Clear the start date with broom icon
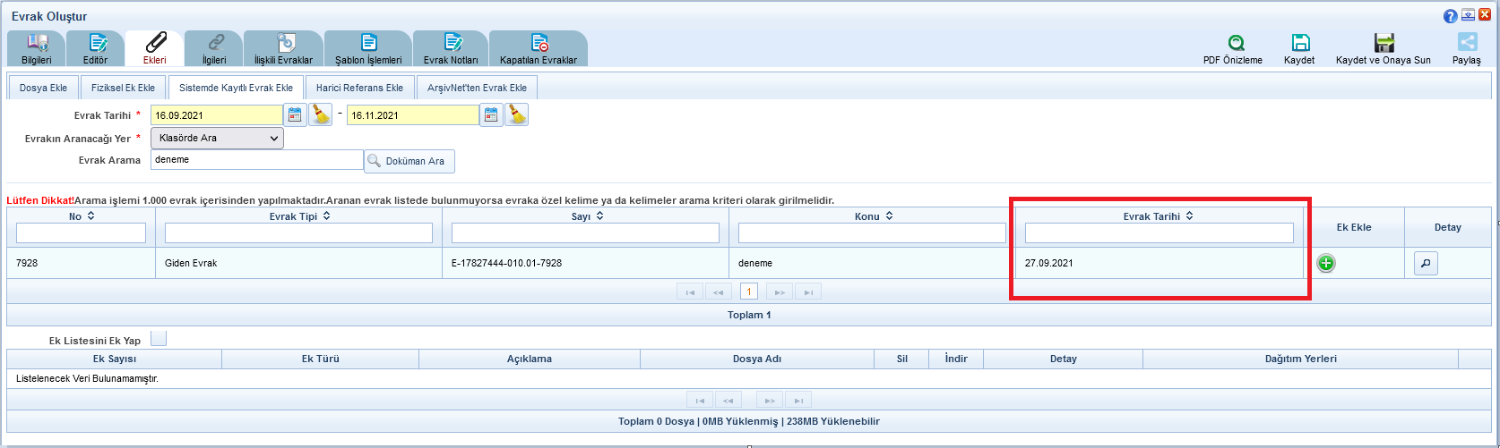This screenshot has width=1500, height=448. [320, 114]
